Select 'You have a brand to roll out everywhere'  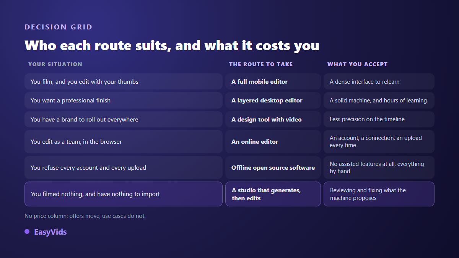pyautogui.click(x=124, y=119)
